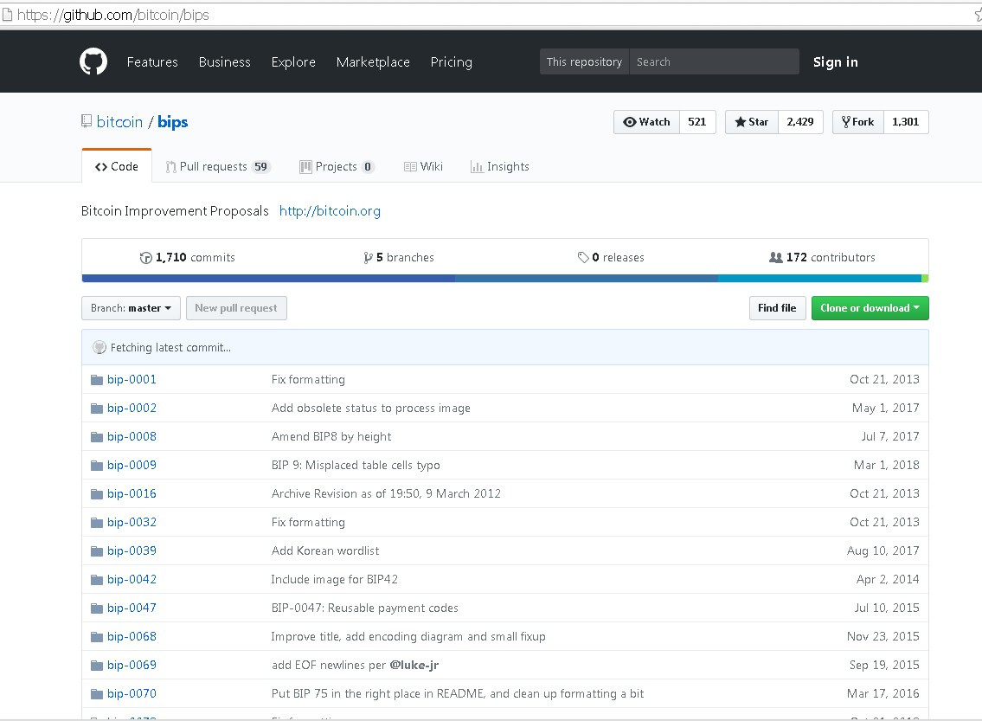
Task: Switch to the Code tab
Action: pos(117,167)
